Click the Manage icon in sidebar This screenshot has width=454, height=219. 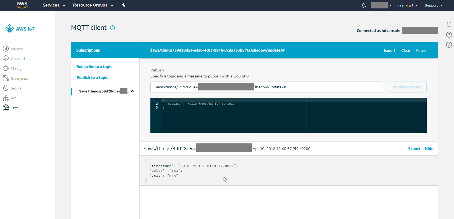tap(6, 68)
